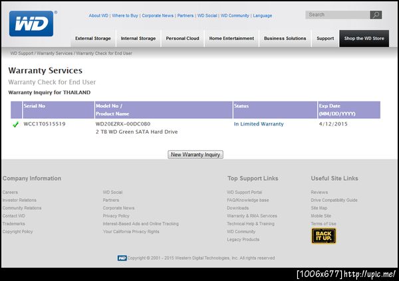This screenshot has width=399, height=281.
Task: Open the WD Social footer link
Action: (x=112, y=193)
